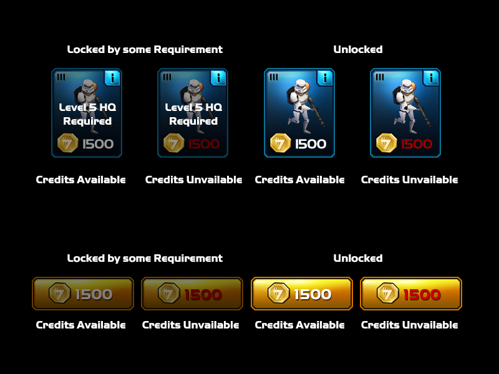Click dim gold 1500 button with grey text

[83, 294]
